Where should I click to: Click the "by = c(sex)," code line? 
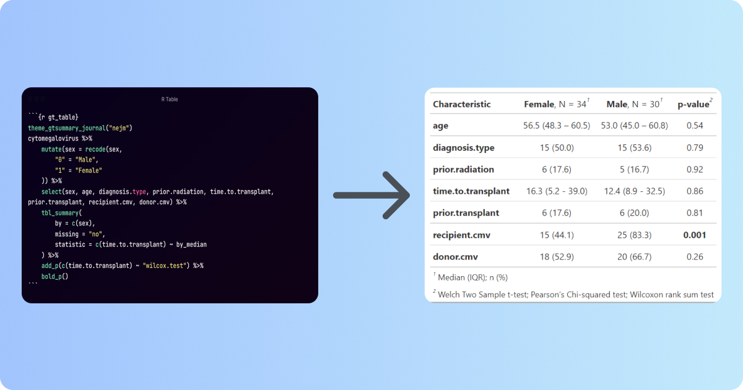point(75,223)
